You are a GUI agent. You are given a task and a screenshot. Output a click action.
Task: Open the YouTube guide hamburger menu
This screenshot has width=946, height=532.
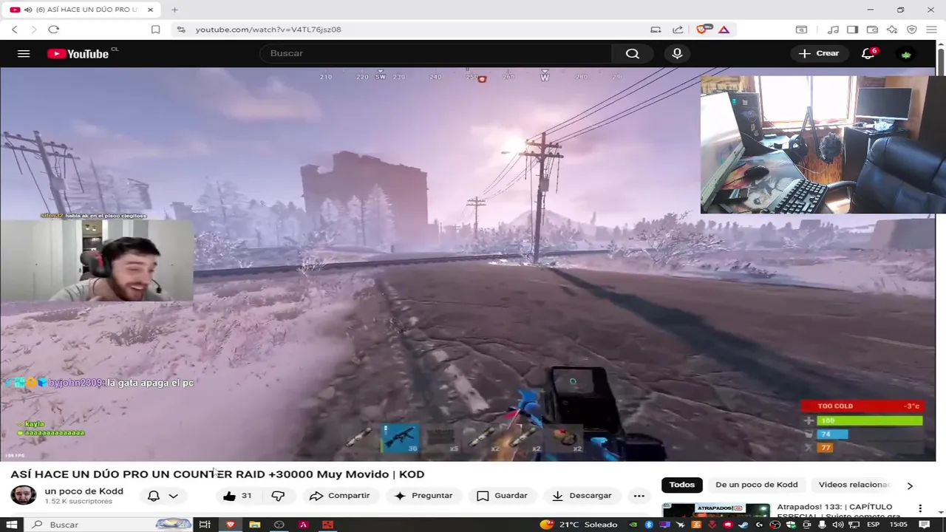pos(24,53)
